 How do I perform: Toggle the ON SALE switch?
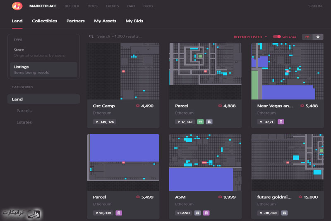click(x=276, y=36)
